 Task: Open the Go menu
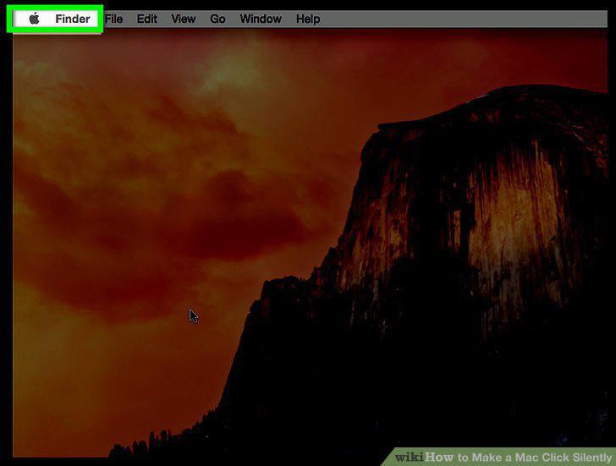217,19
